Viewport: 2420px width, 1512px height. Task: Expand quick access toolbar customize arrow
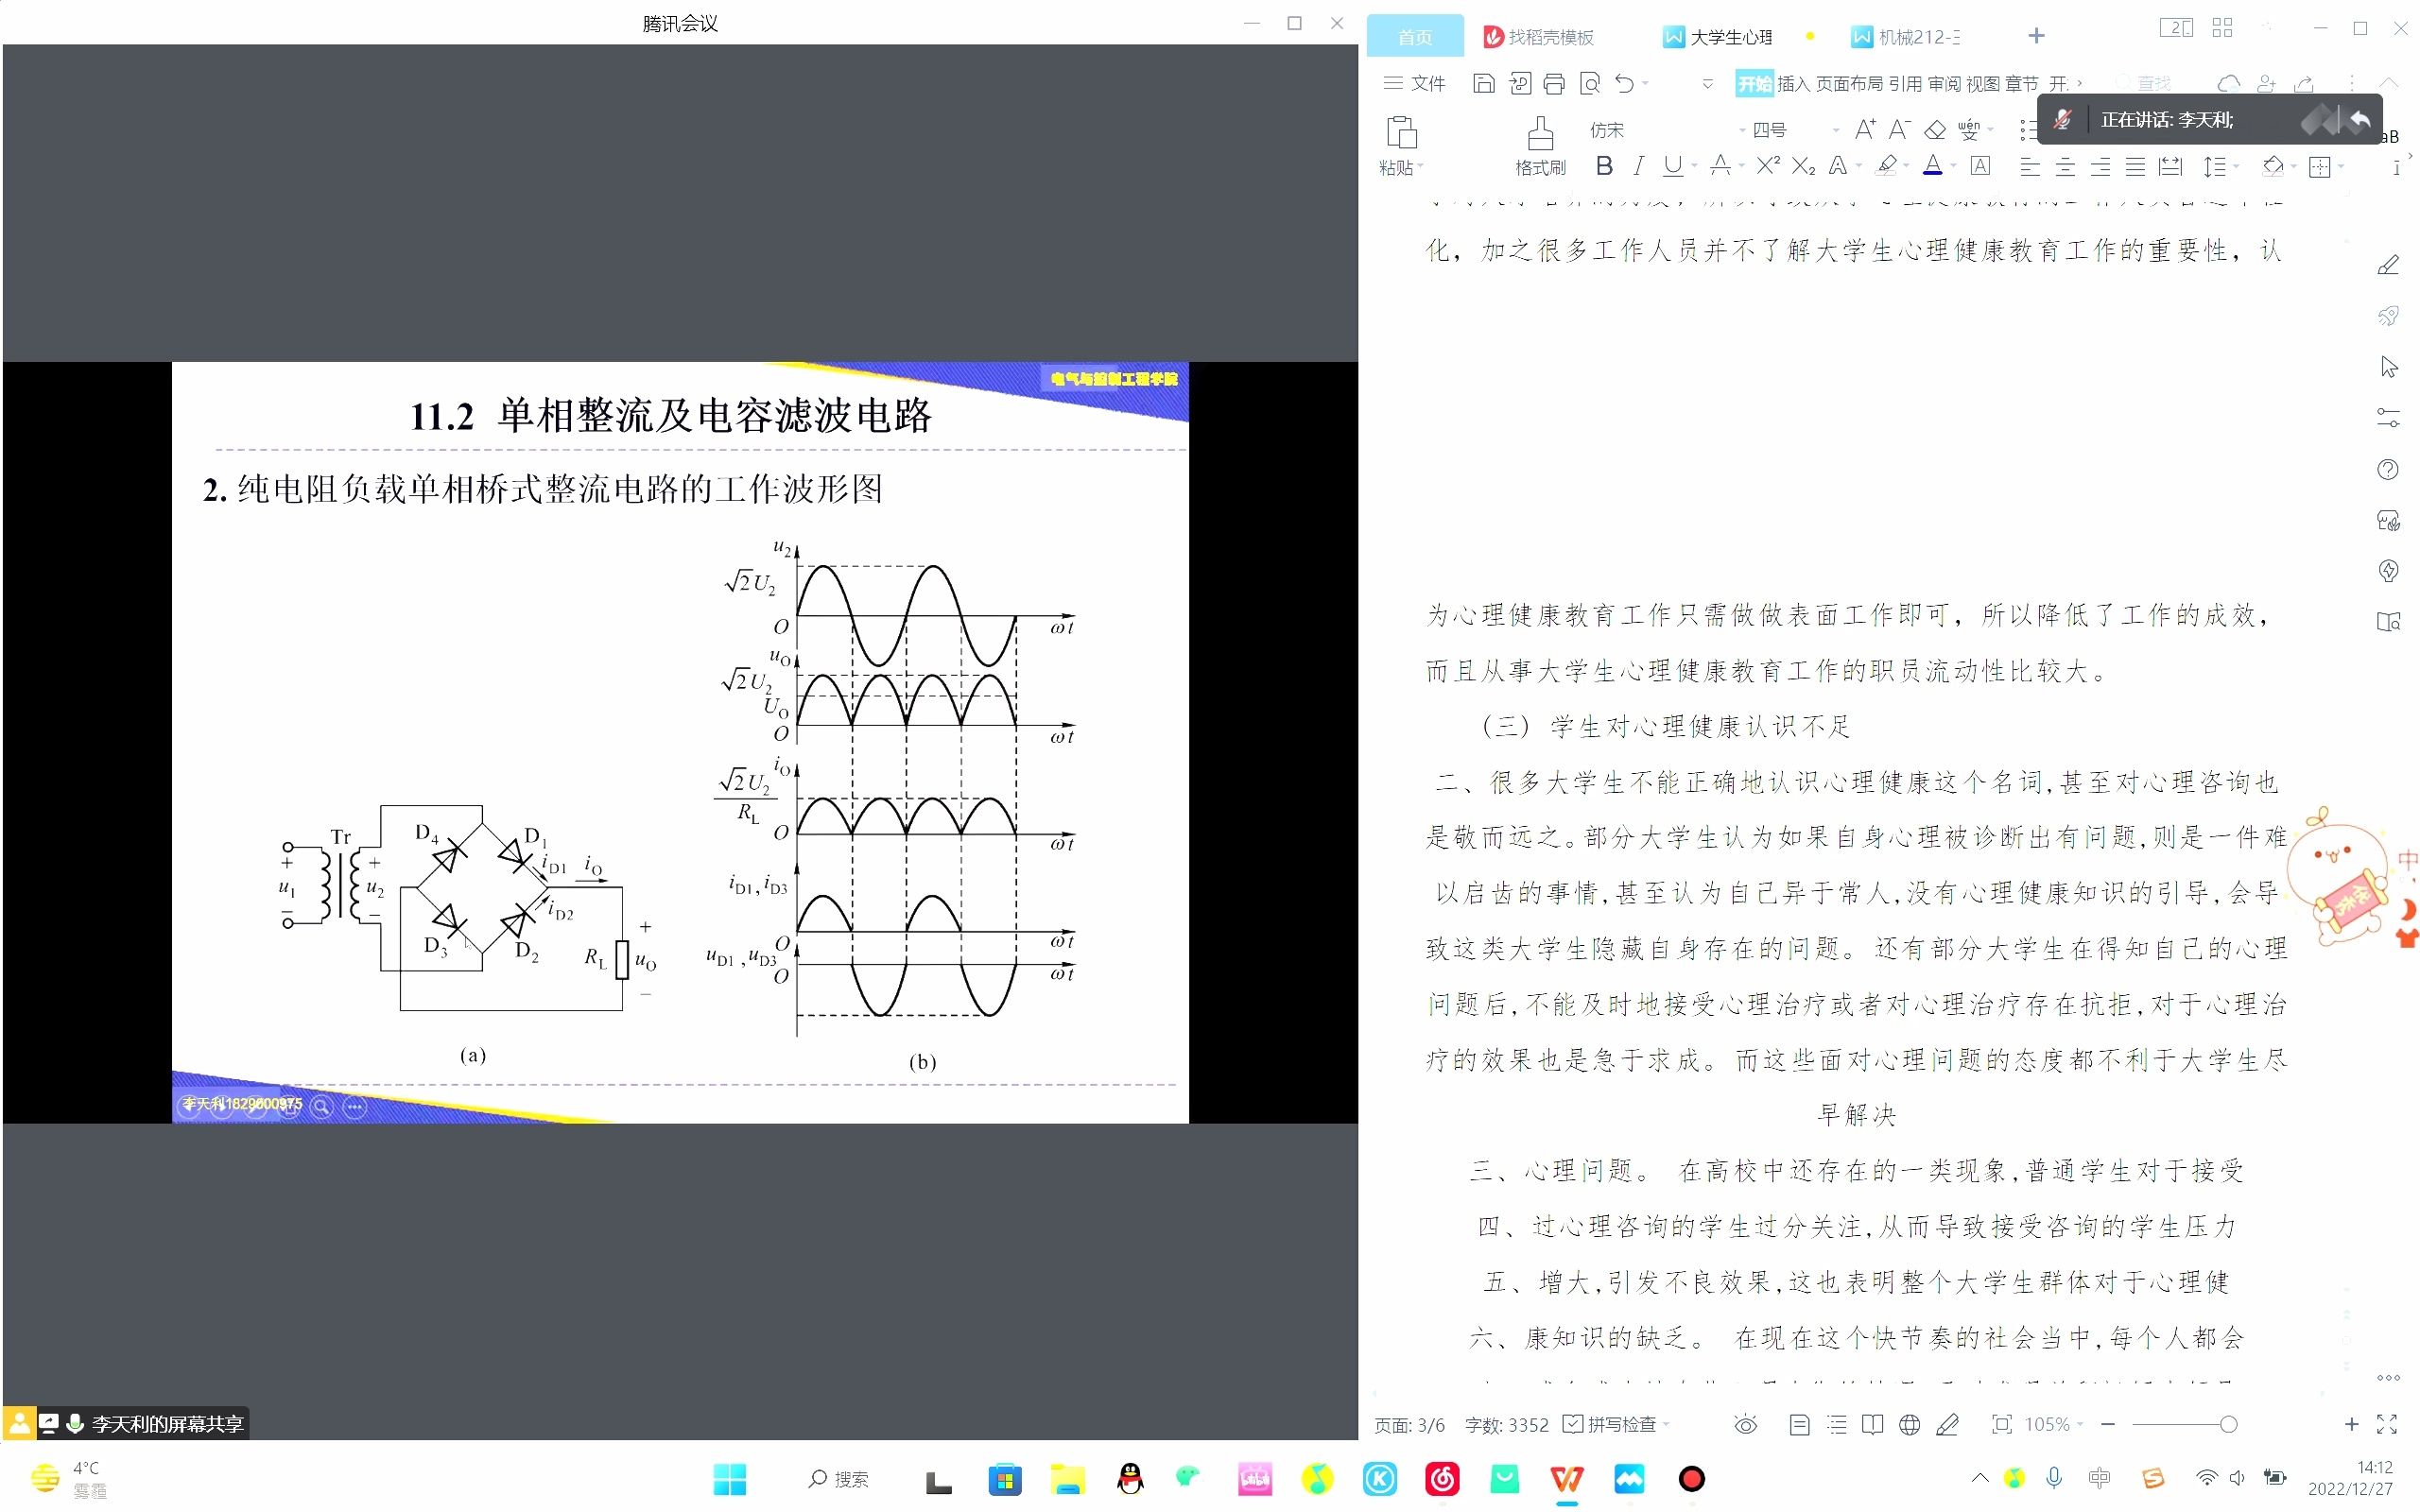(1707, 84)
